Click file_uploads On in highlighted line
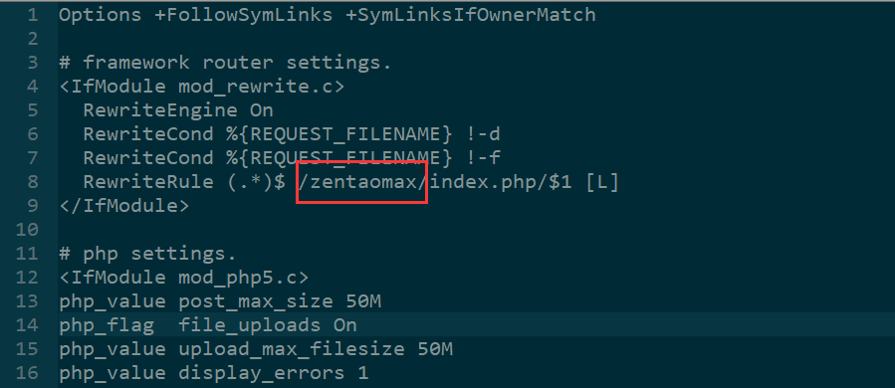This screenshot has width=895, height=388. coord(267,325)
